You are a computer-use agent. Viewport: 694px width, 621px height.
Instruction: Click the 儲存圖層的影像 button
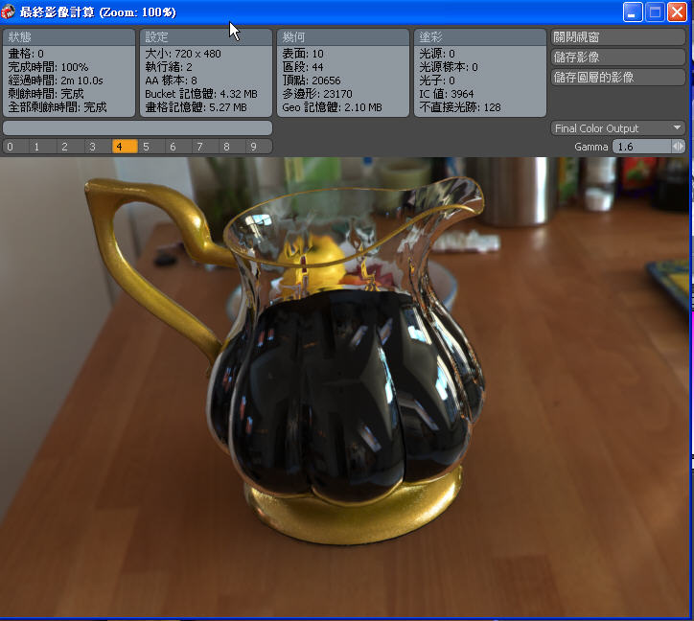click(618, 78)
